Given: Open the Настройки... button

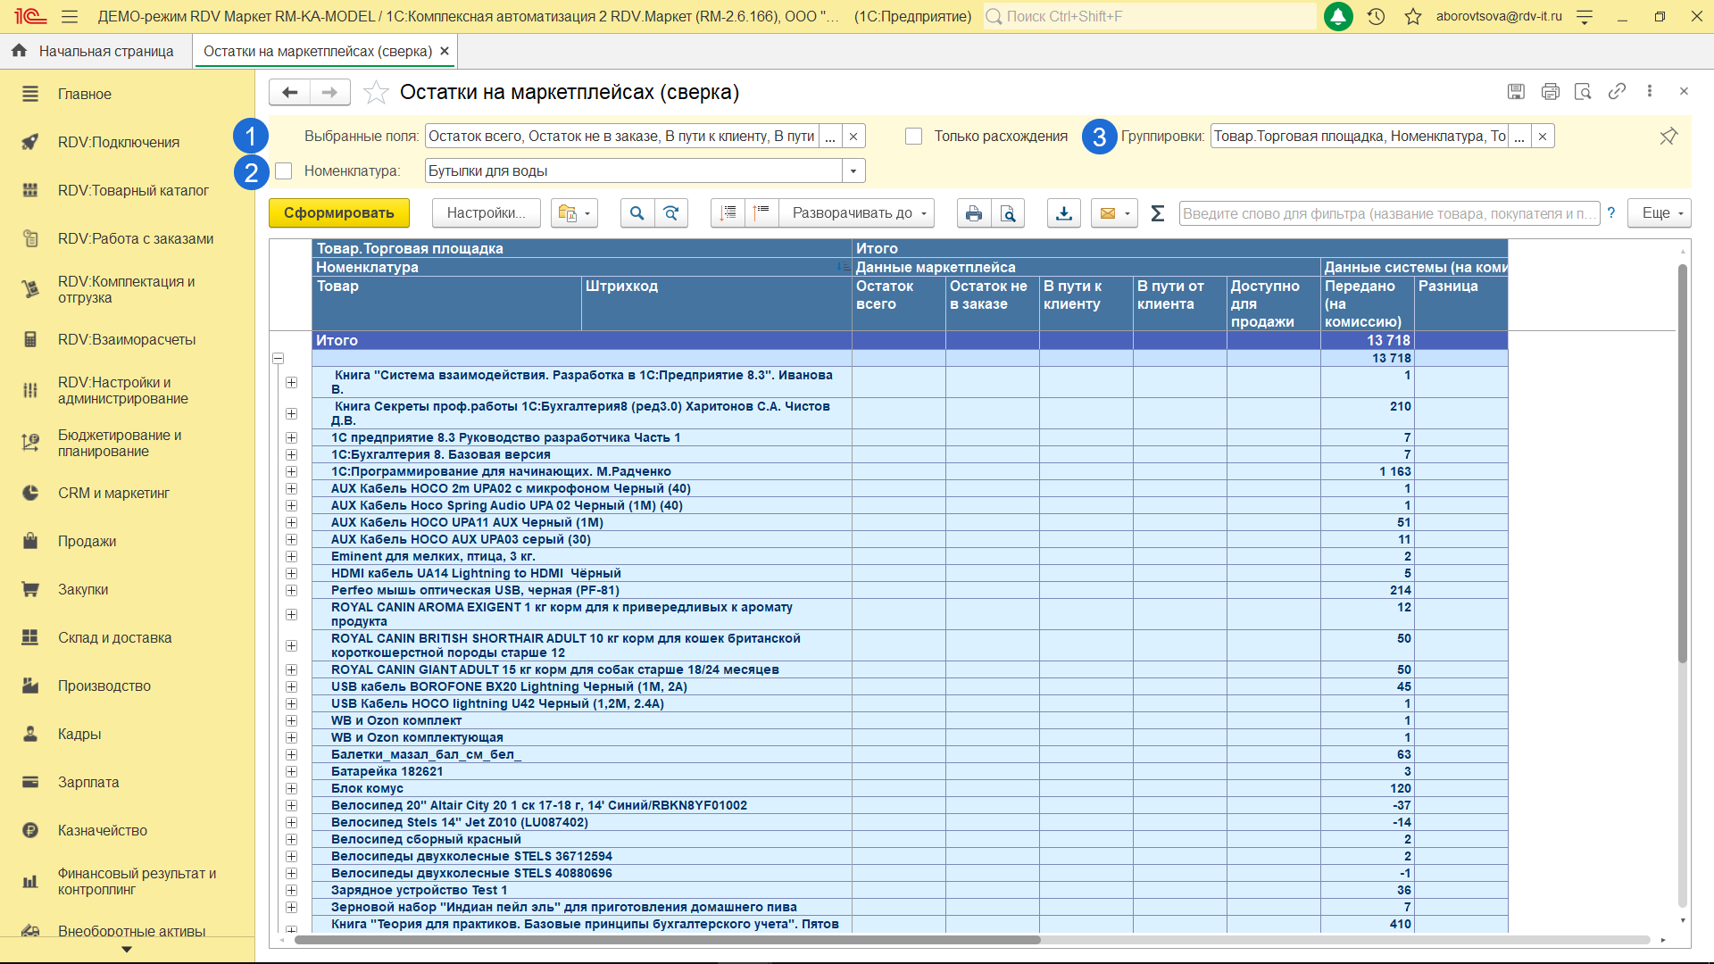Looking at the screenshot, I should [x=486, y=213].
